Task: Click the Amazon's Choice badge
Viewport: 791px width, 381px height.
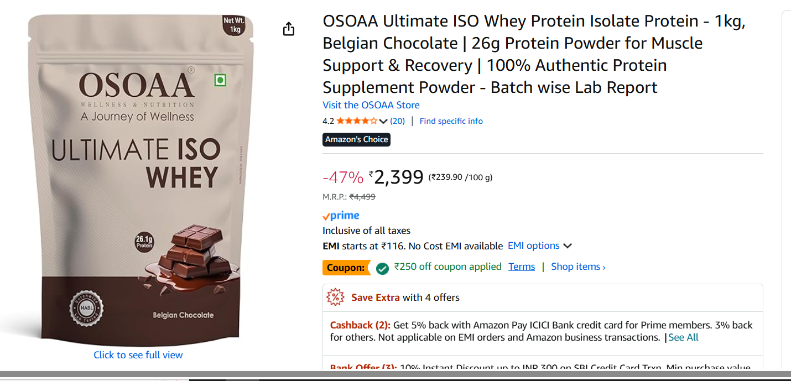Action: pyautogui.click(x=356, y=139)
